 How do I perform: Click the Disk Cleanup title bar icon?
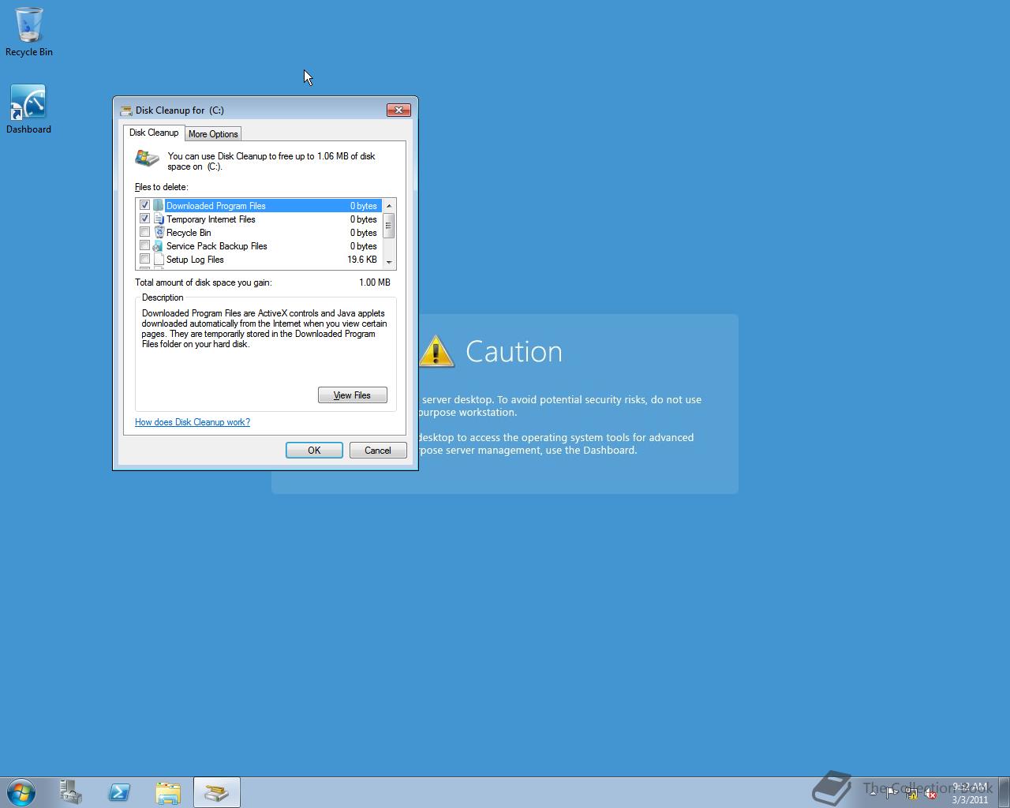(x=125, y=110)
